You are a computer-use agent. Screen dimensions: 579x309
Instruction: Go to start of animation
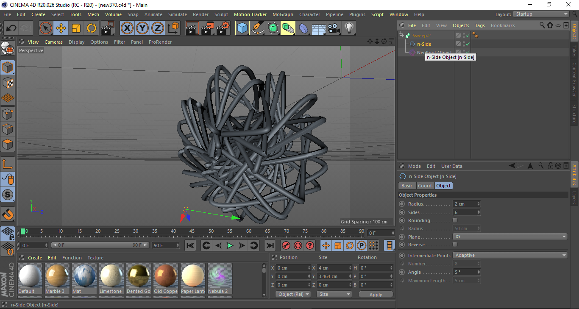(190, 245)
